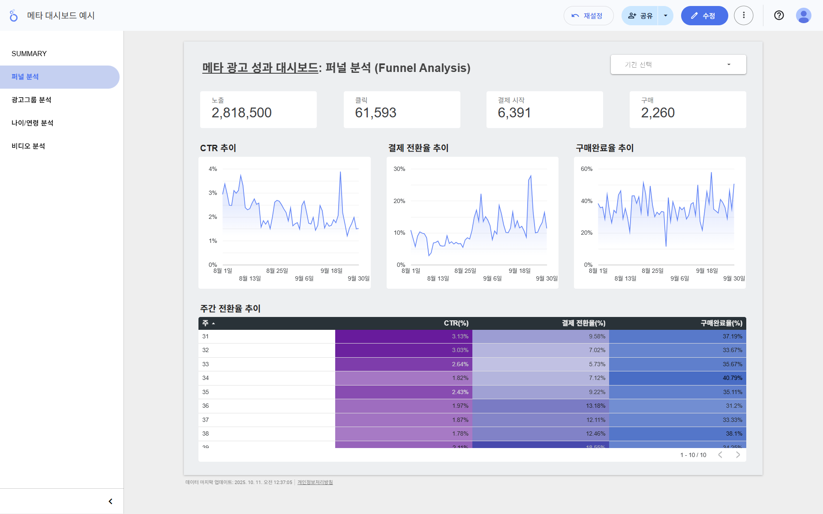Image resolution: width=823 pixels, height=514 pixels.
Task: Click the 메타 광고 성과 대시보드 title link
Action: (260, 68)
